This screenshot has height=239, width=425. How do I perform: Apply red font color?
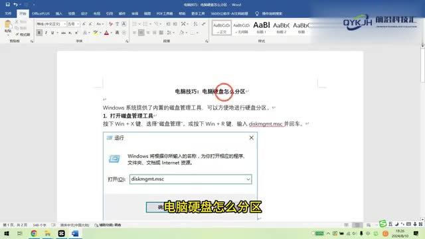click(x=106, y=33)
